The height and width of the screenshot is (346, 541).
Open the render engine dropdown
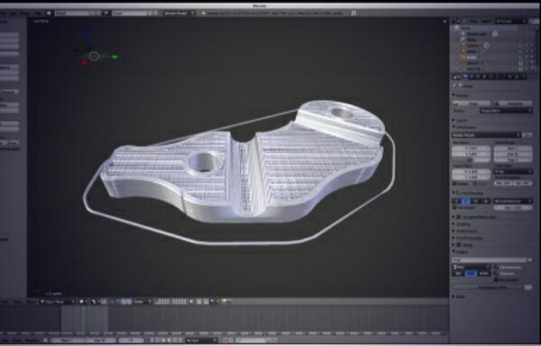pos(180,13)
